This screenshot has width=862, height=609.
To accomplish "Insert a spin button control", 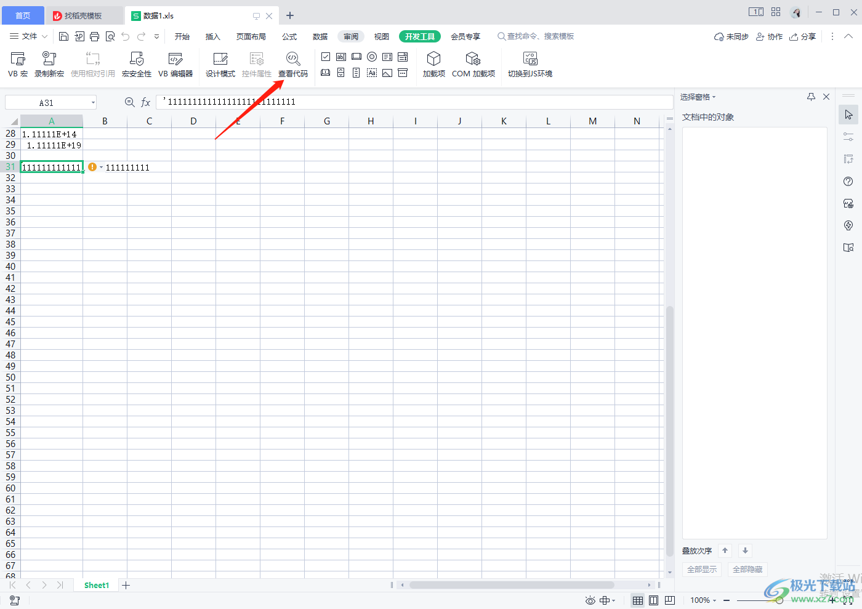I will click(341, 73).
